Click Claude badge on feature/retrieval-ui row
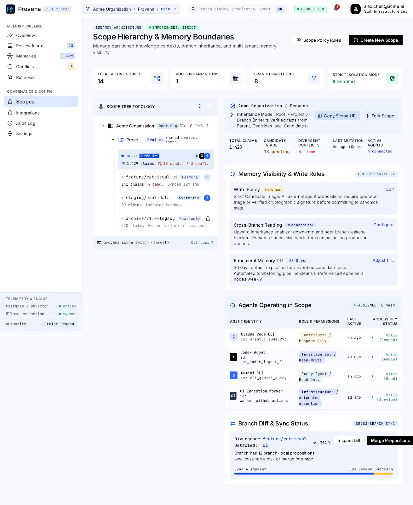This screenshot has width=413, height=505. point(207,177)
